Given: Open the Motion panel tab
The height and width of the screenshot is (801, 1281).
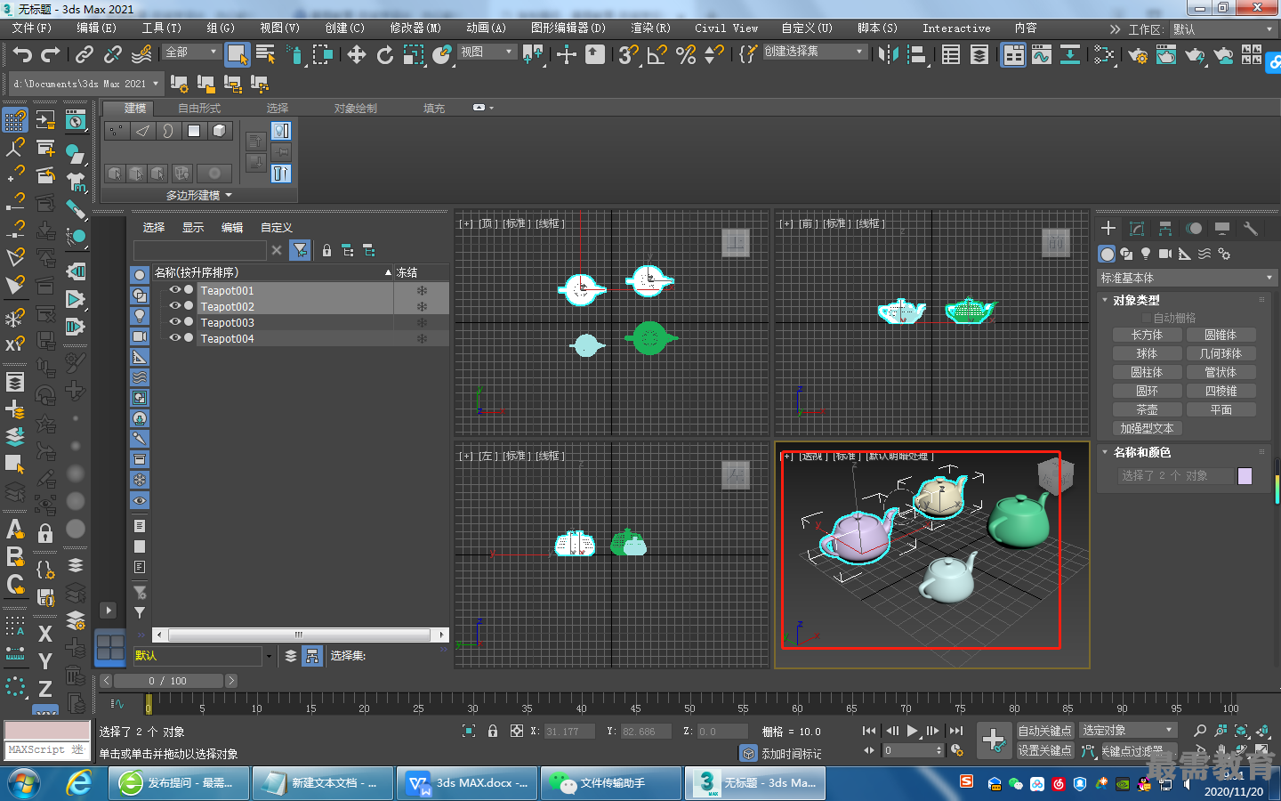Looking at the screenshot, I should coord(1194,229).
